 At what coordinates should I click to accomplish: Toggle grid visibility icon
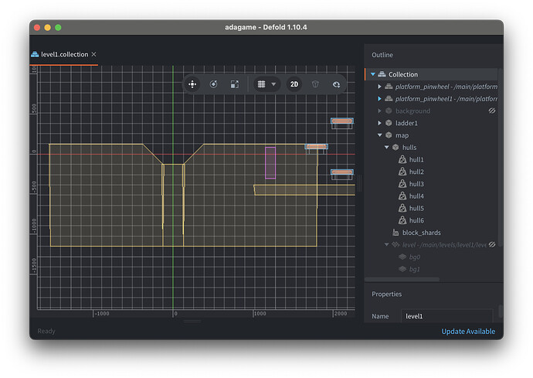(261, 84)
